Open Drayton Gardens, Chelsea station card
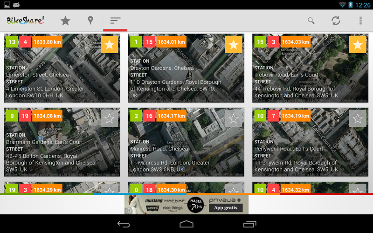The image size is (373, 233). pos(186,68)
